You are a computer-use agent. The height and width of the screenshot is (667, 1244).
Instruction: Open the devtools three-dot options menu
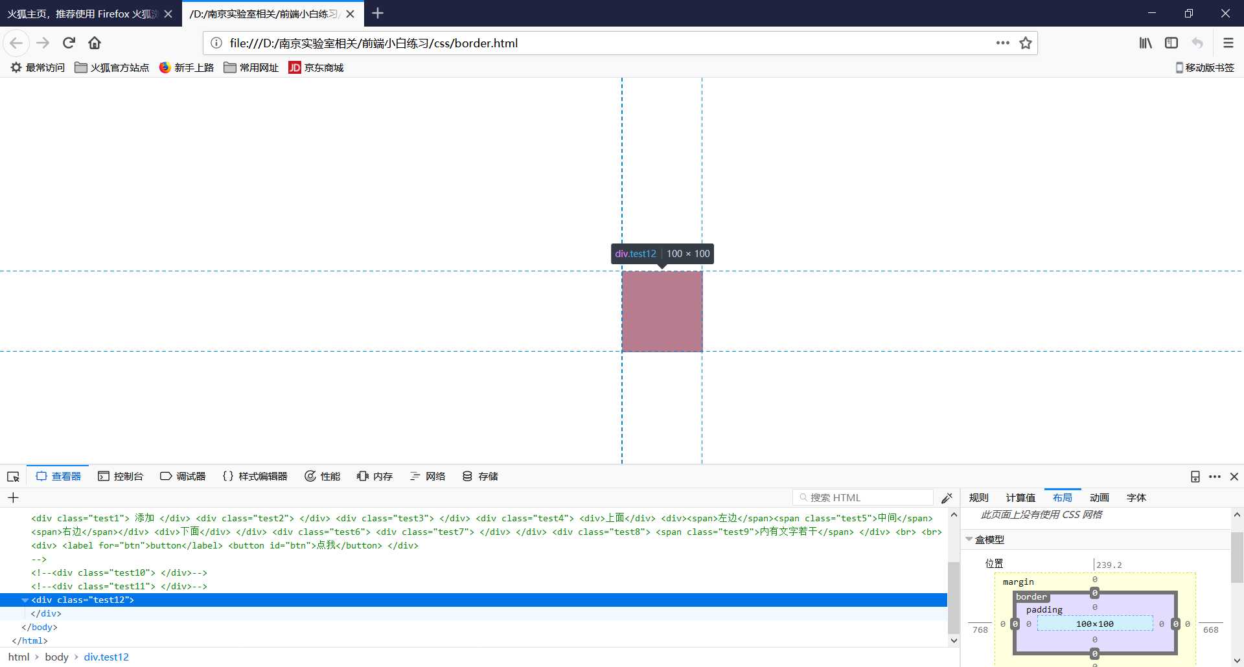(1215, 477)
